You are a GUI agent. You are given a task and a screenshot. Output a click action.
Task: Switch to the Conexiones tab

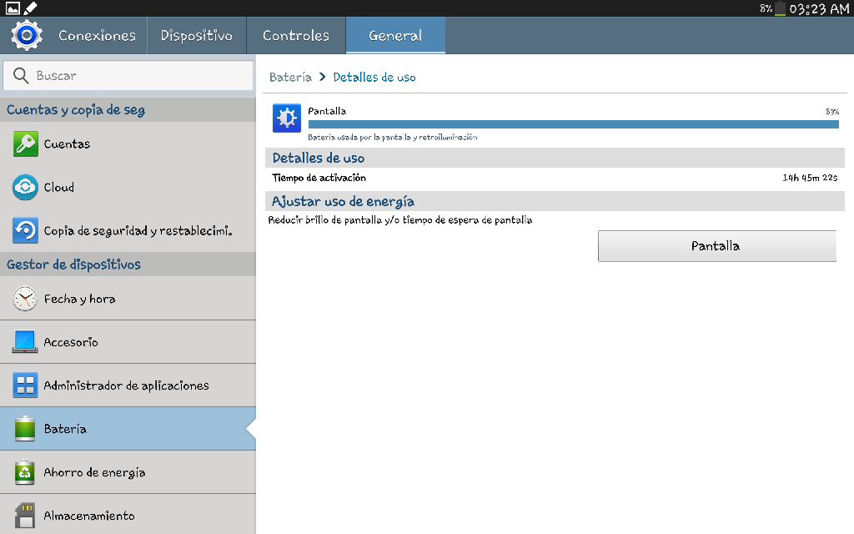[x=97, y=36]
